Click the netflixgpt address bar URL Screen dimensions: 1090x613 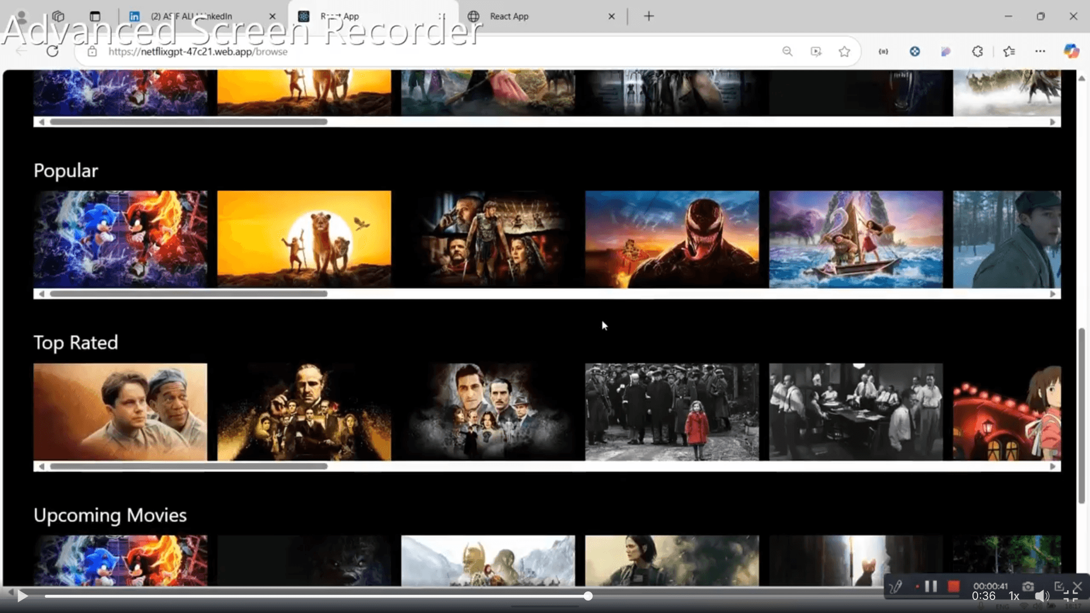click(x=198, y=51)
